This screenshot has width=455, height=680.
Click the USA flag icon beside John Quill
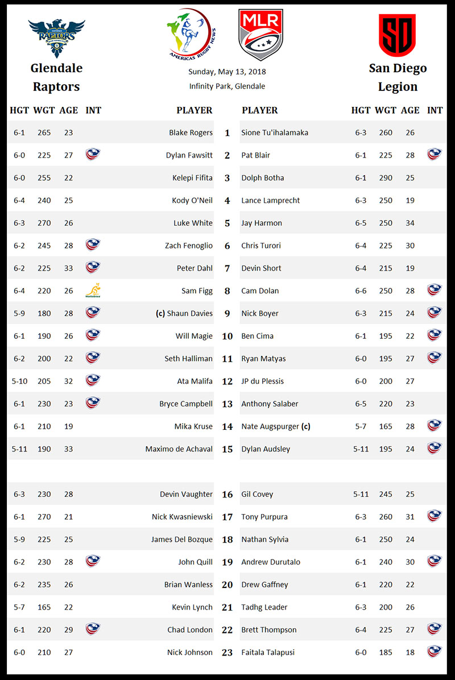tap(93, 562)
